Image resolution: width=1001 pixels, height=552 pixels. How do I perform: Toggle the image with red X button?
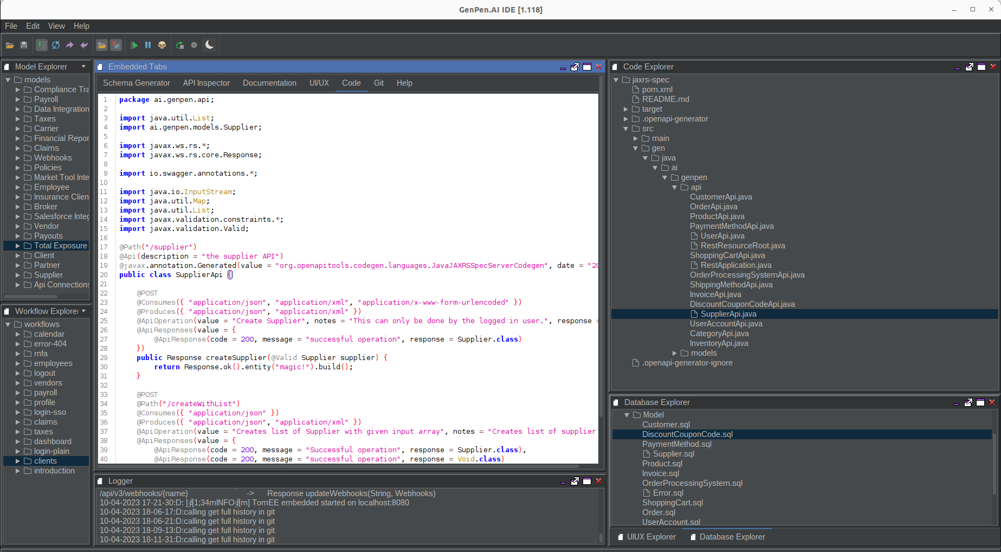coord(116,45)
